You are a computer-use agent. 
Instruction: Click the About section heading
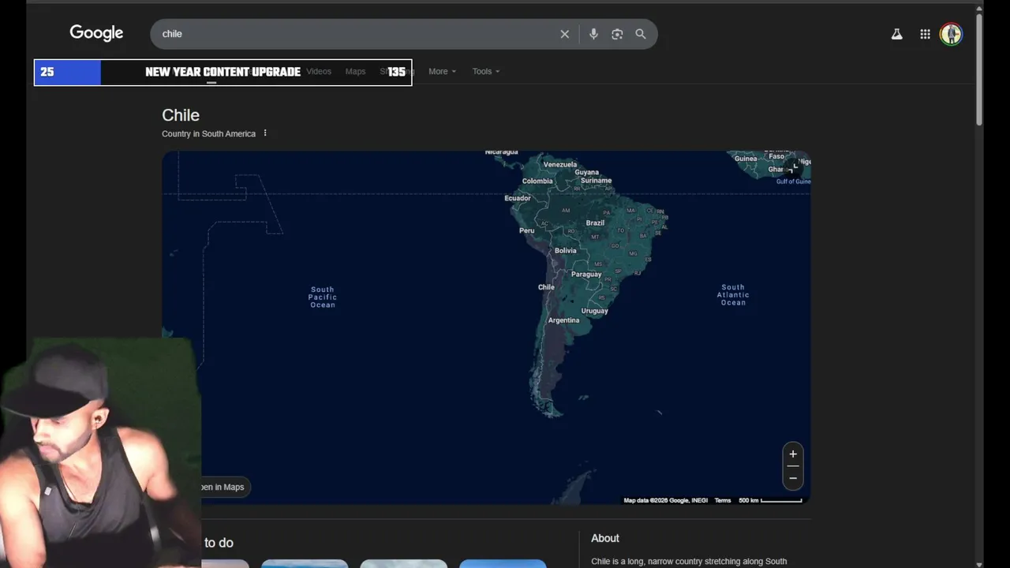click(605, 538)
